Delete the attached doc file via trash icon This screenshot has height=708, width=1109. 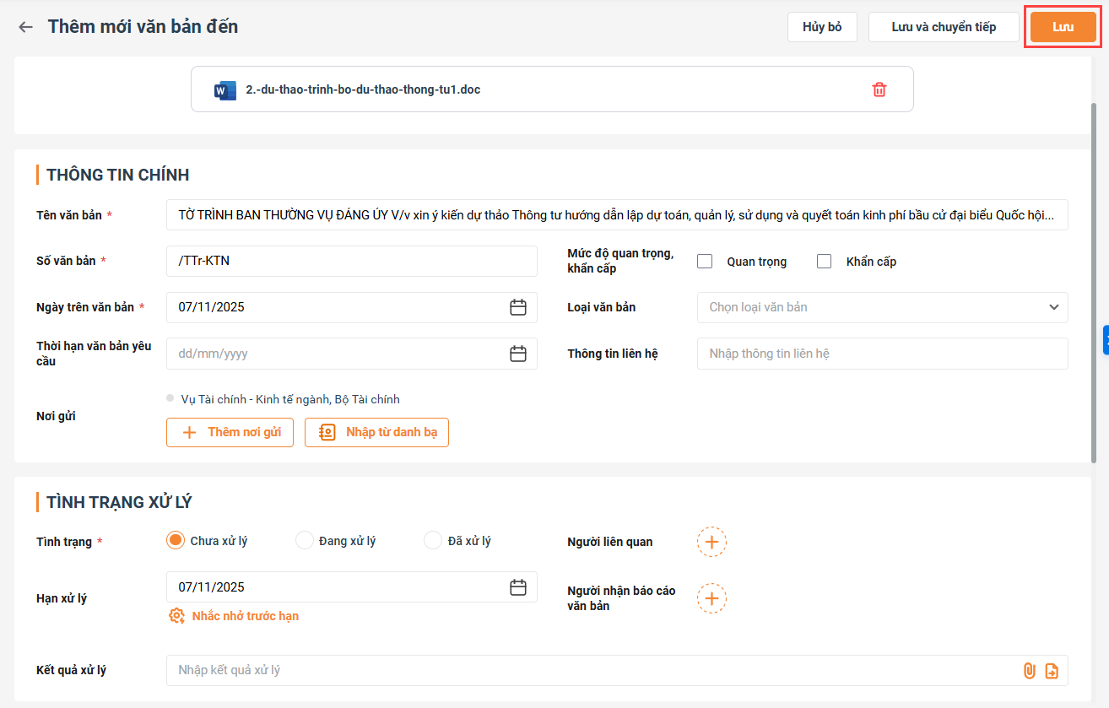[879, 89]
